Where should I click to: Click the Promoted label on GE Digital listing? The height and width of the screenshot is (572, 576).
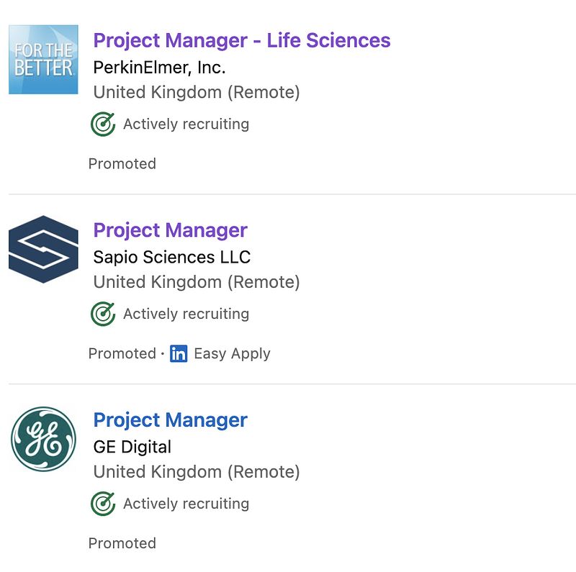click(122, 544)
